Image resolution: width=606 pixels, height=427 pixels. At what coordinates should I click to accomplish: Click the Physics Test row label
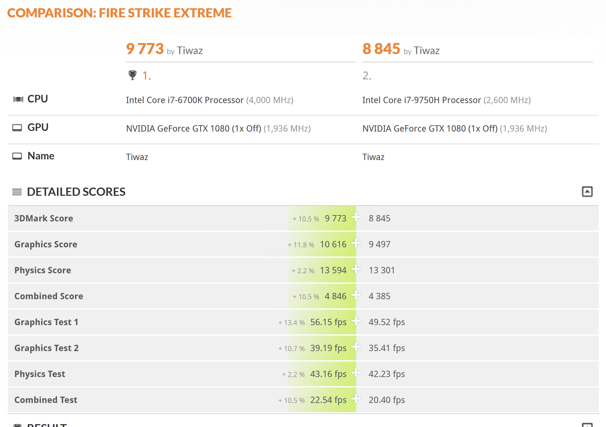point(40,374)
